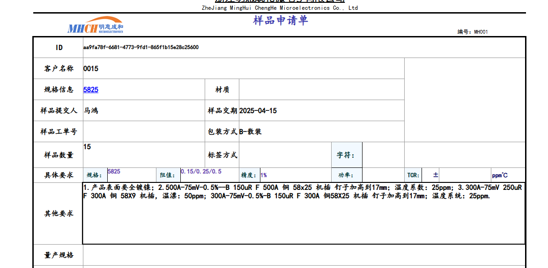548x268 pixels.
Task: Click the MHCH company logo
Action: [96, 25]
